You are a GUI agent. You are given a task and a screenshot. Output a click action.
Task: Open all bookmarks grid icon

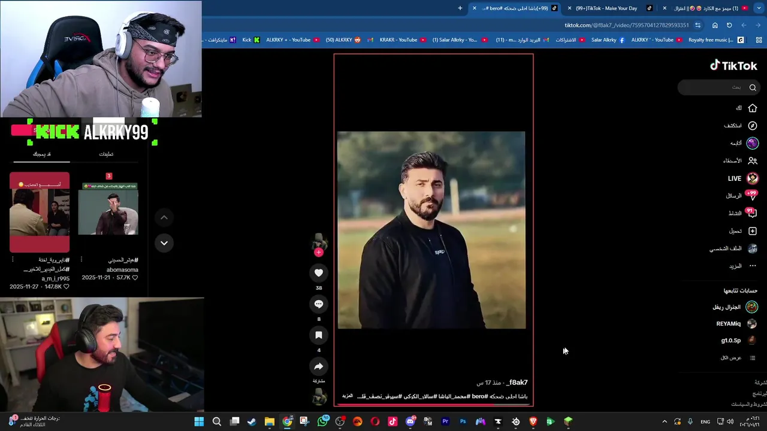point(759,40)
